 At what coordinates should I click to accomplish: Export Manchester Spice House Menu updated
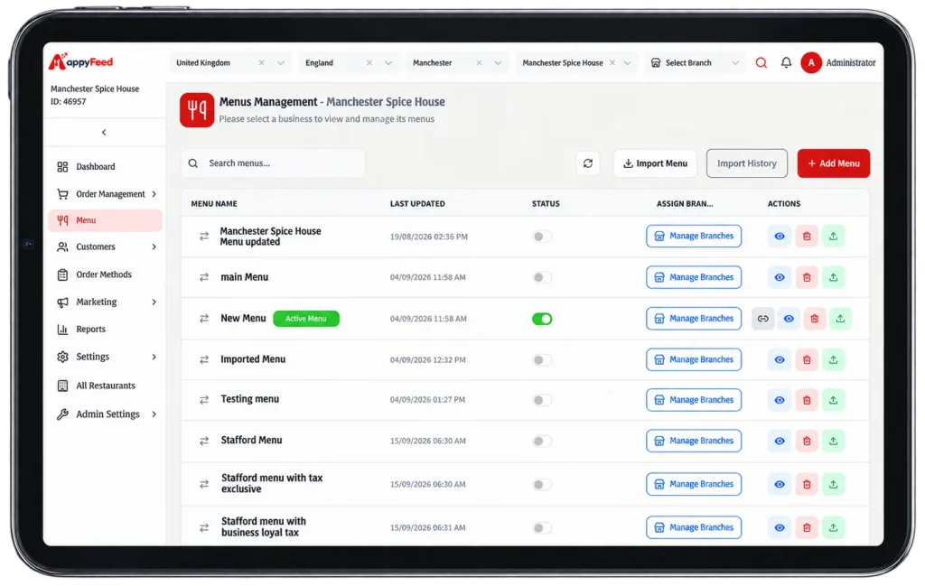coord(833,237)
